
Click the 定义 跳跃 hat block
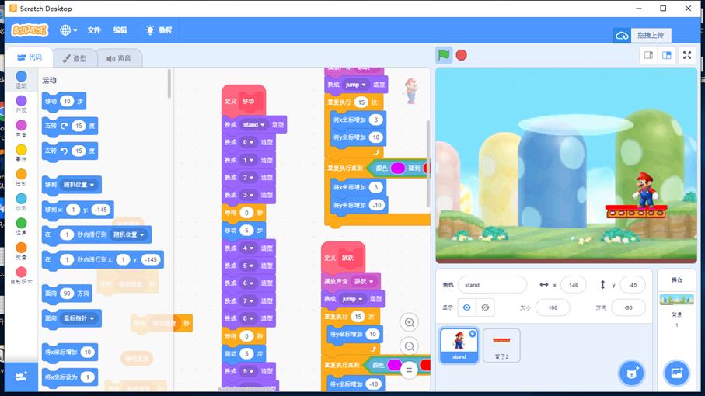343,257
